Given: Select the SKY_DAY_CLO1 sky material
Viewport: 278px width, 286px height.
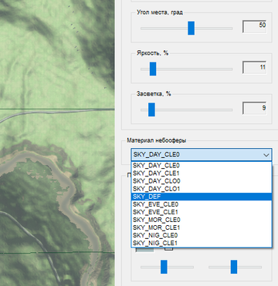Looking at the screenshot, I should 202,189.
